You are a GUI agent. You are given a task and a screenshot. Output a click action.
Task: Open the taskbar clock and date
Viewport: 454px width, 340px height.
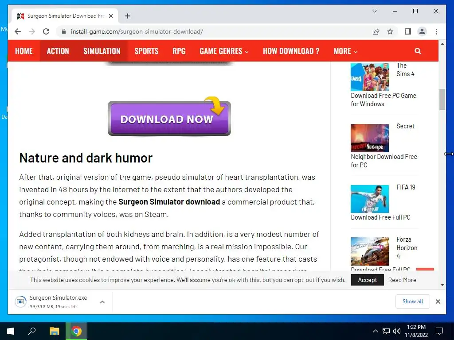tap(416, 331)
